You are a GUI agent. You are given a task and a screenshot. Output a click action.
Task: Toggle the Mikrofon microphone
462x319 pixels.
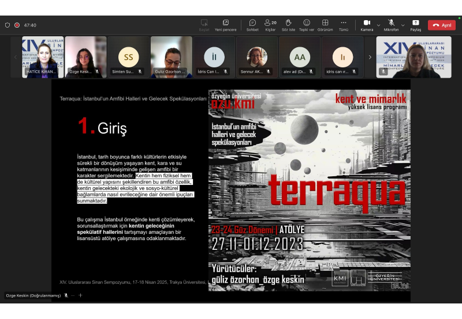[x=391, y=25]
